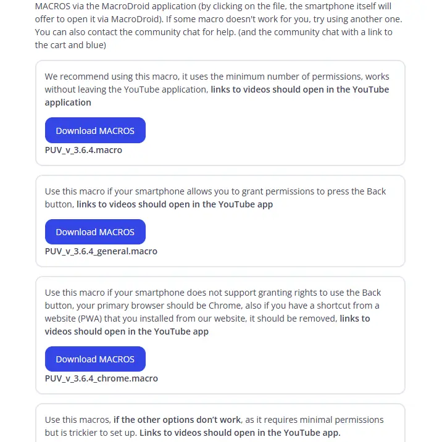This screenshot has width=442, height=442.
Task: Download the PUV_v_3.6.4.macro recommended macro
Action: point(95,130)
